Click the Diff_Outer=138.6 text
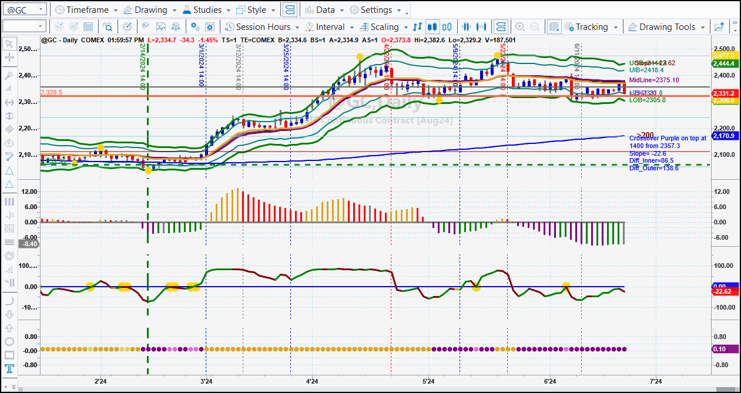 [654, 167]
